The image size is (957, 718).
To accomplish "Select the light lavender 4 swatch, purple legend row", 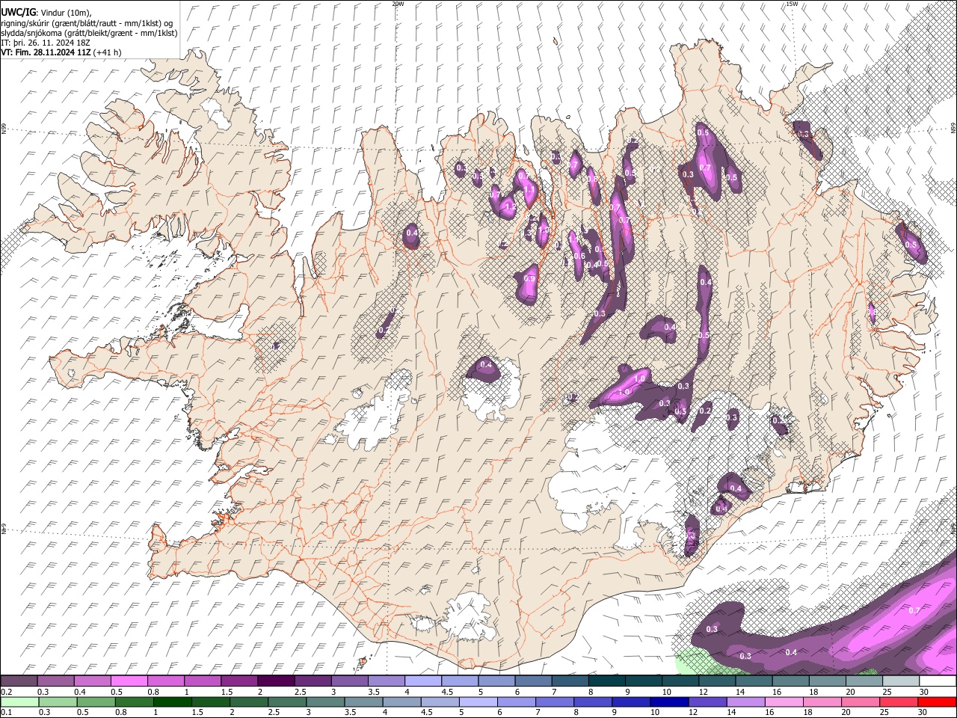I will [x=423, y=681].
